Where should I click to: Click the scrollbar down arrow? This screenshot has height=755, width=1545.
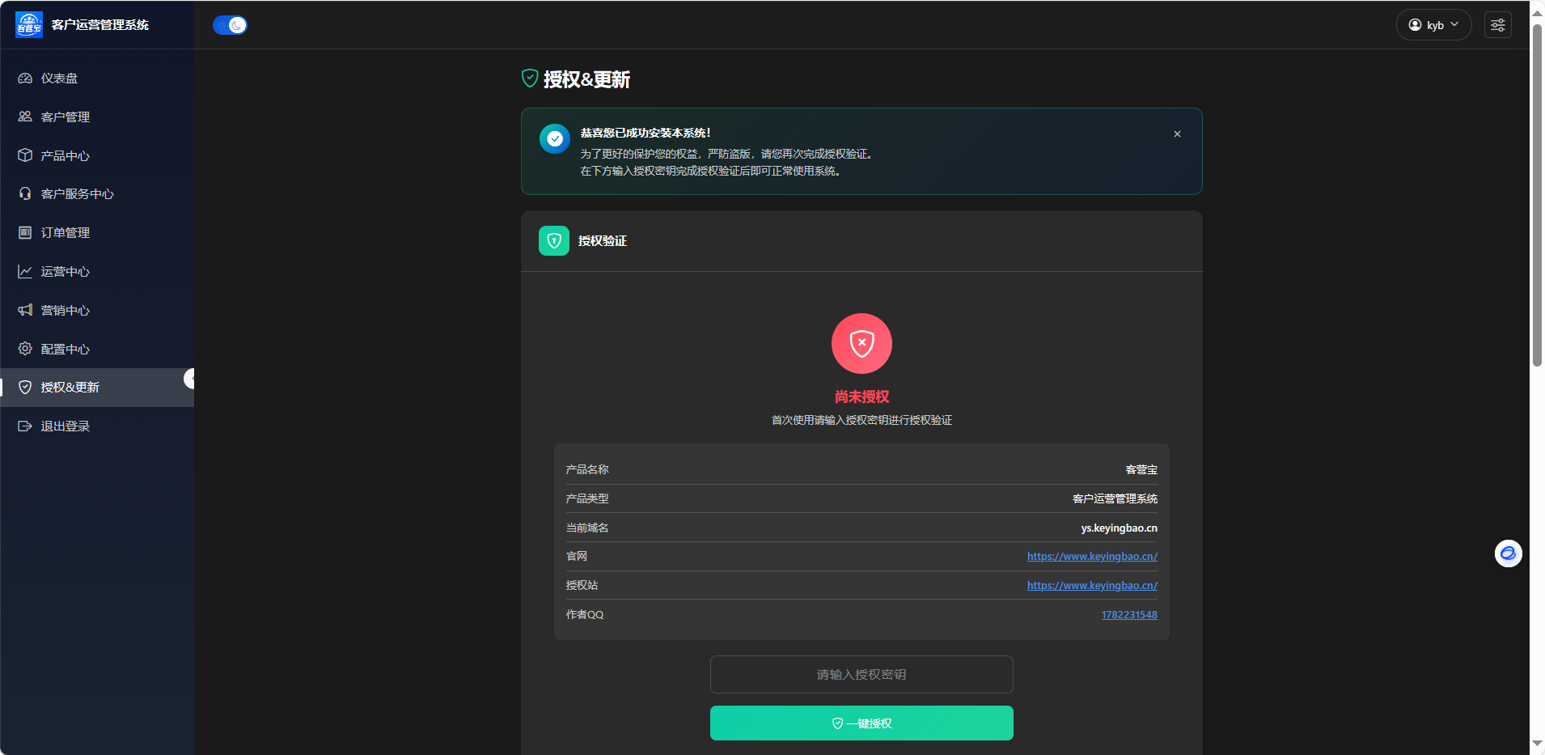(x=1537, y=743)
